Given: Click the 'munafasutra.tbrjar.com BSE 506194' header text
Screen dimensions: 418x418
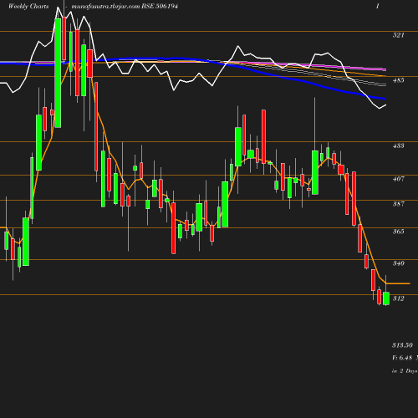Looking at the screenshot, I should click(x=125, y=6).
